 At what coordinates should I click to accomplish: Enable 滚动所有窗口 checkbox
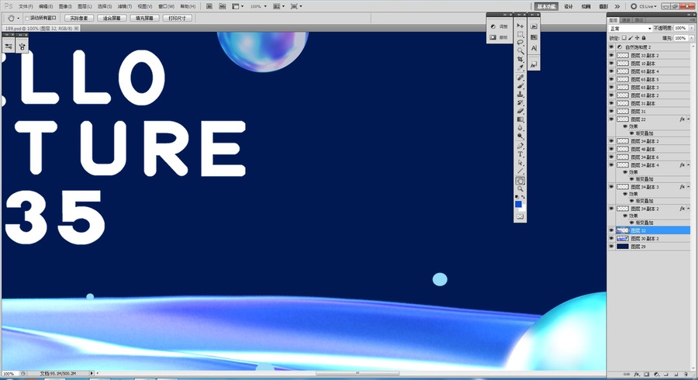[x=27, y=19]
